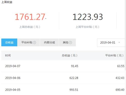Select the 总收益 tab

(x=9, y=42)
